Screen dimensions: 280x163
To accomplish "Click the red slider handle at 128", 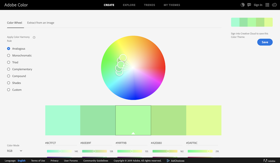I will [x=94, y=151].
